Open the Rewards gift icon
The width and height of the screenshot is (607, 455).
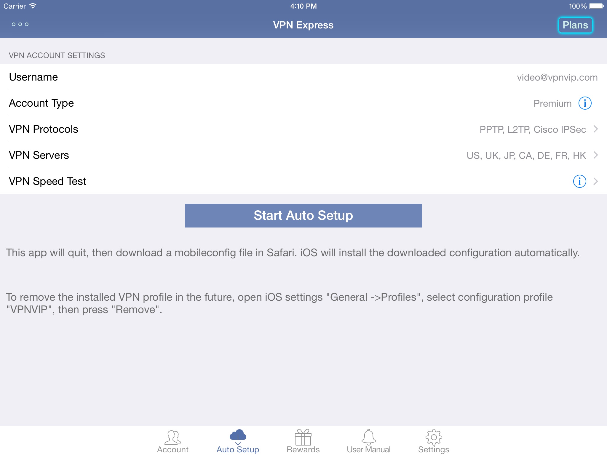click(x=303, y=437)
